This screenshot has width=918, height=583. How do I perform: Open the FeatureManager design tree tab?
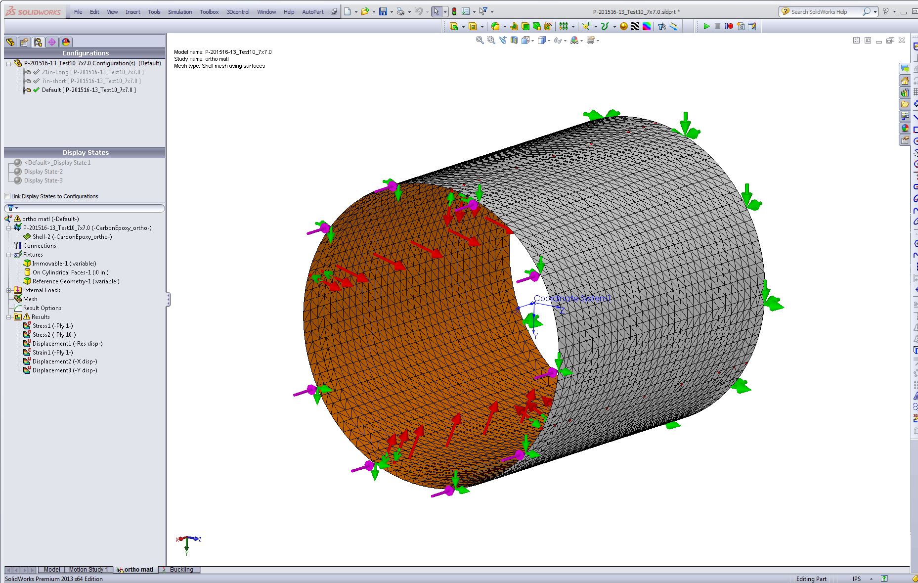click(10, 43)
